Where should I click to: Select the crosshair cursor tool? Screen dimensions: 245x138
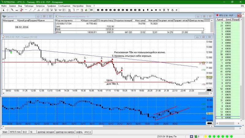coord(7,10)
